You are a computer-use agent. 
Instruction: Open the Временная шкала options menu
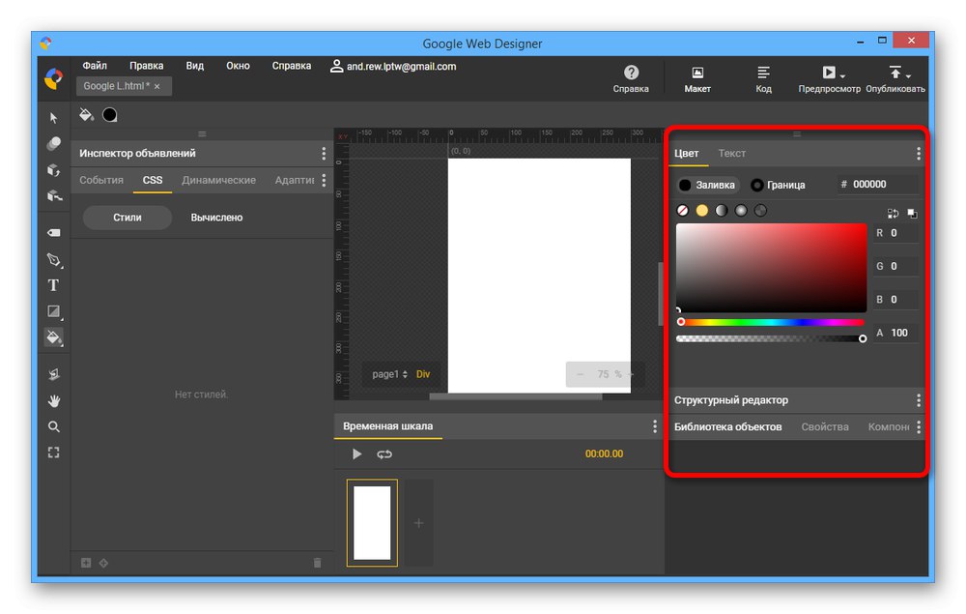click(x=655, y=426)
